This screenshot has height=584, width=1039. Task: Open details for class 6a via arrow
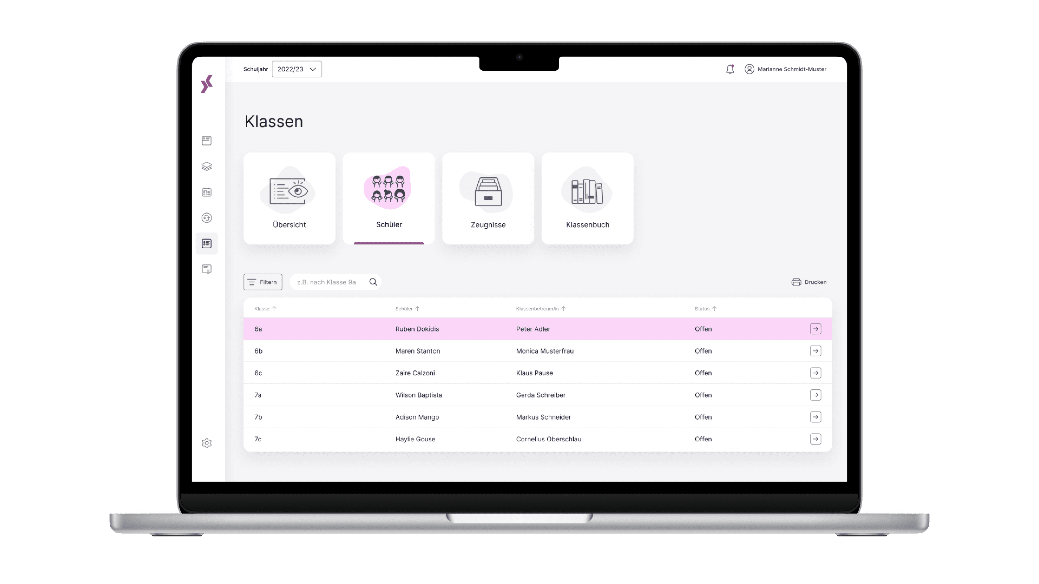[816, 329]
